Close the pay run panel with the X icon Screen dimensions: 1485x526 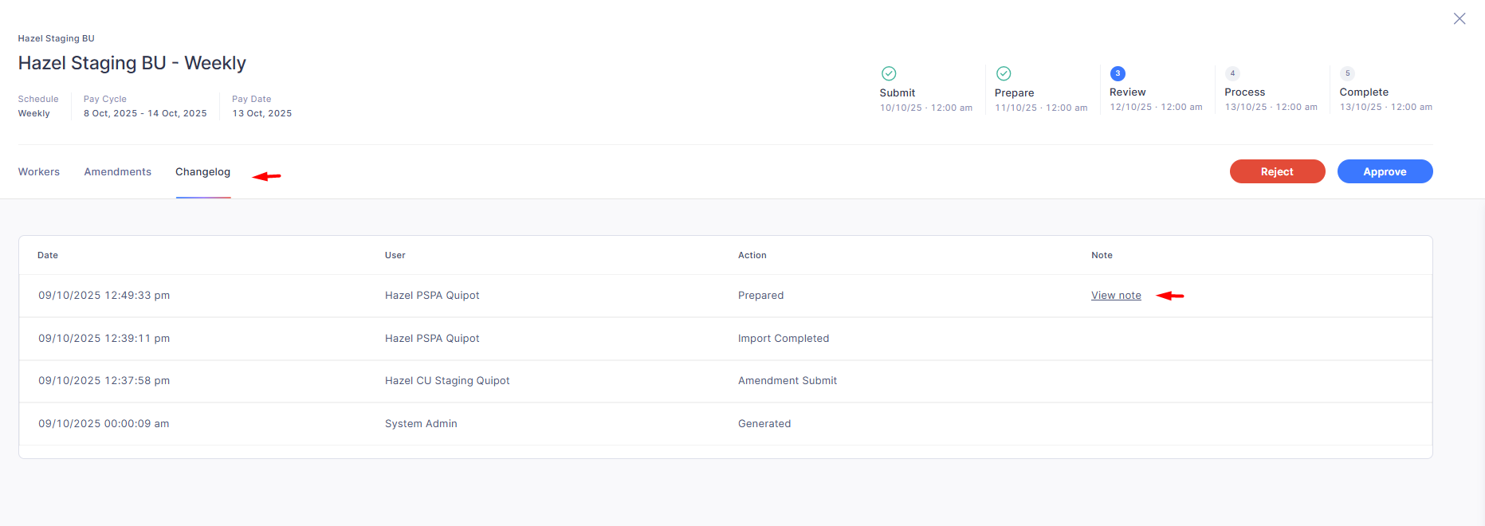pos(1459,18)
